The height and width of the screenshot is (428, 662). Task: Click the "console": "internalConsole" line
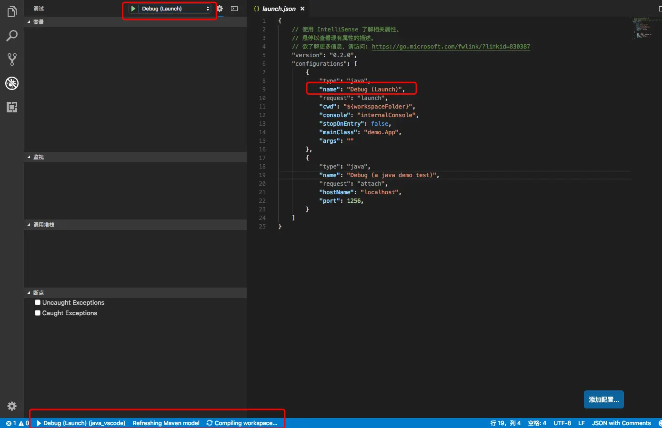pyautogui.click(x=369, y=115)
